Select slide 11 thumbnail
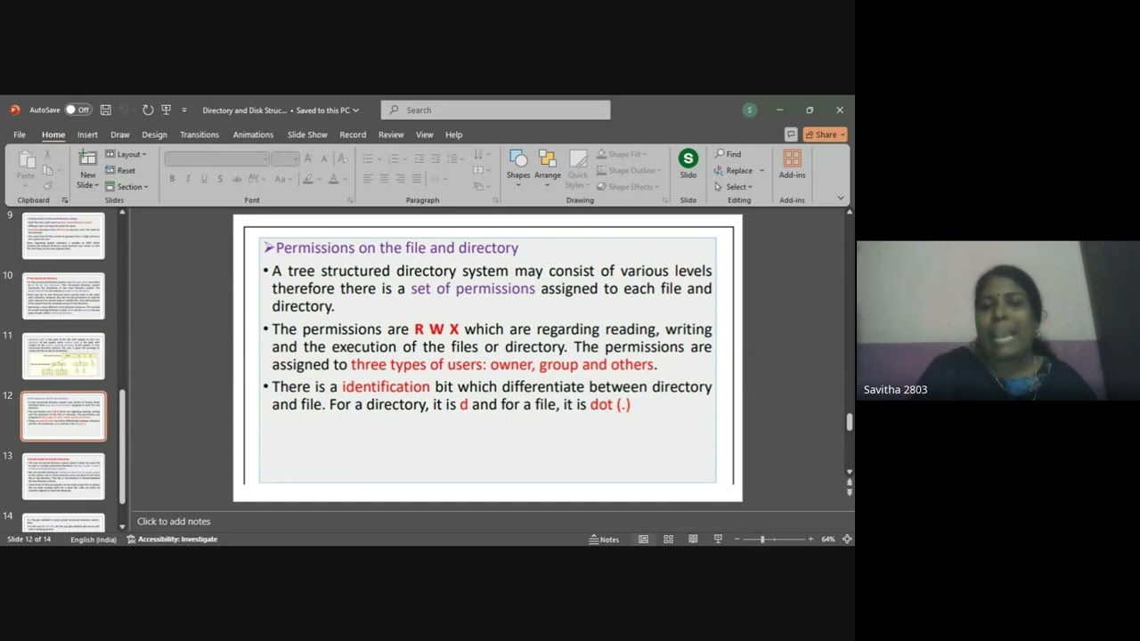 click(x=63, y=356)
